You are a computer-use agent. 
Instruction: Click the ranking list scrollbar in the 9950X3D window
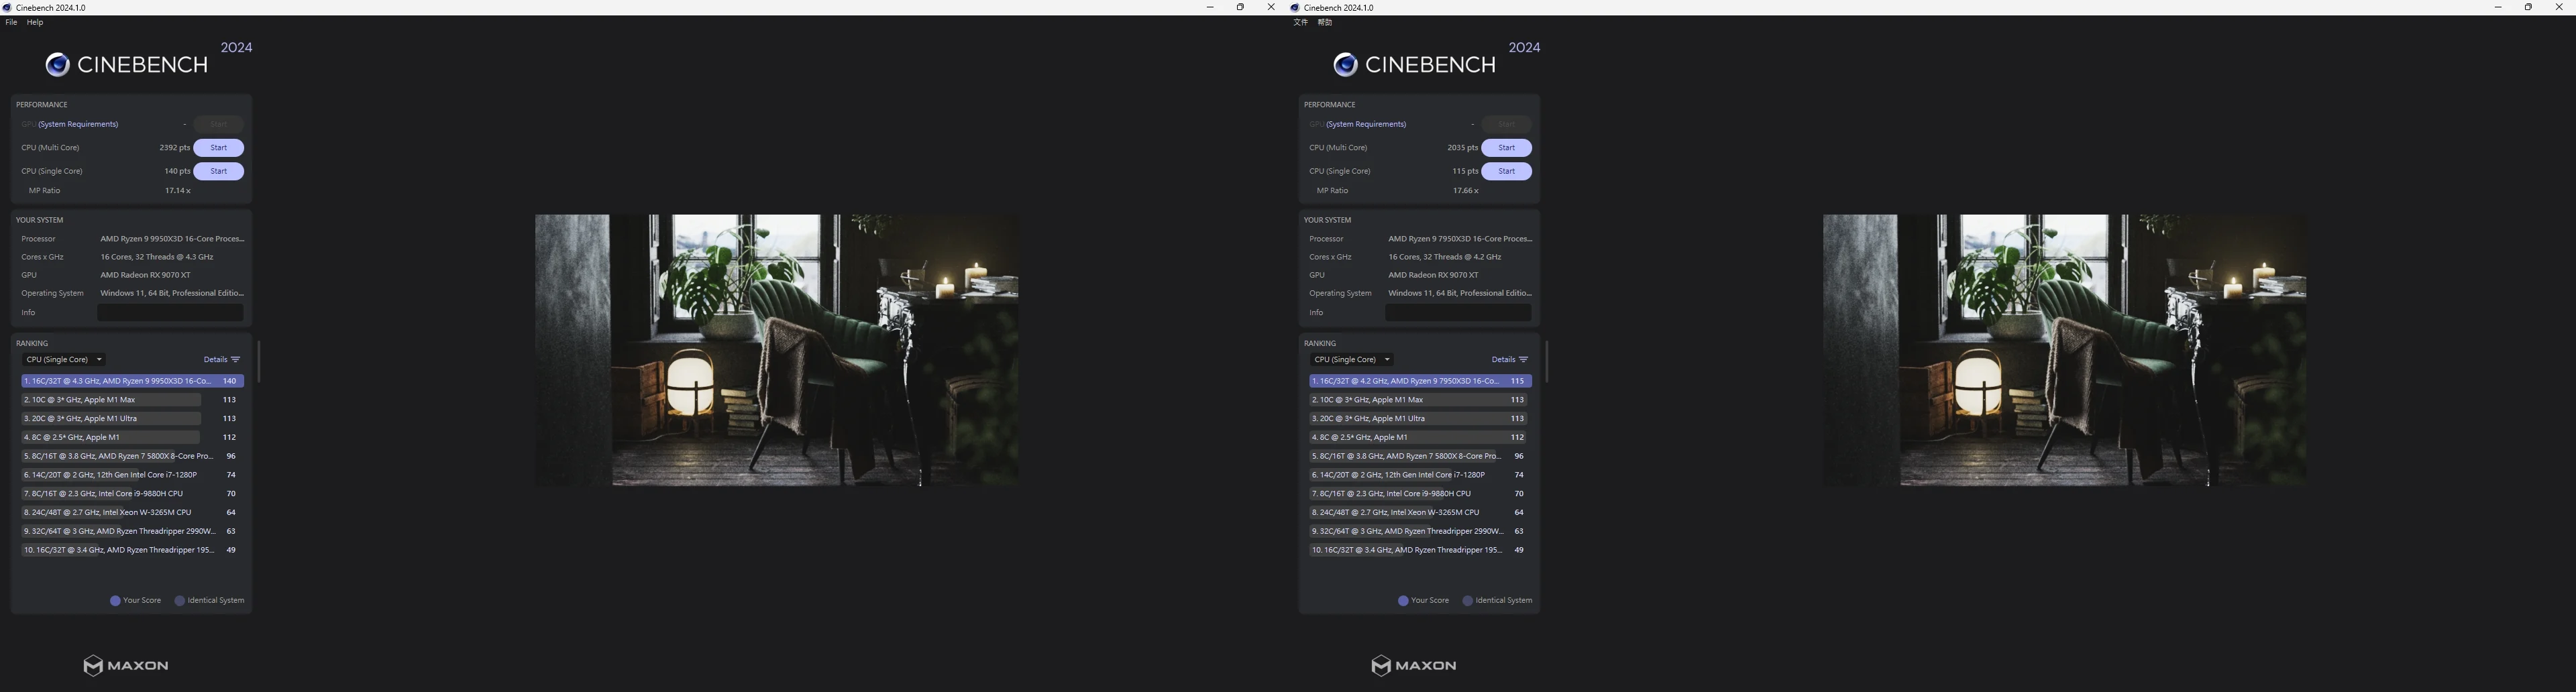pyautogui.click(x=258, y=362)
